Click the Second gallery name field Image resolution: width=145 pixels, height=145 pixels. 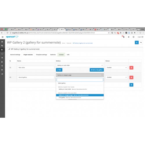coord(36,77)
